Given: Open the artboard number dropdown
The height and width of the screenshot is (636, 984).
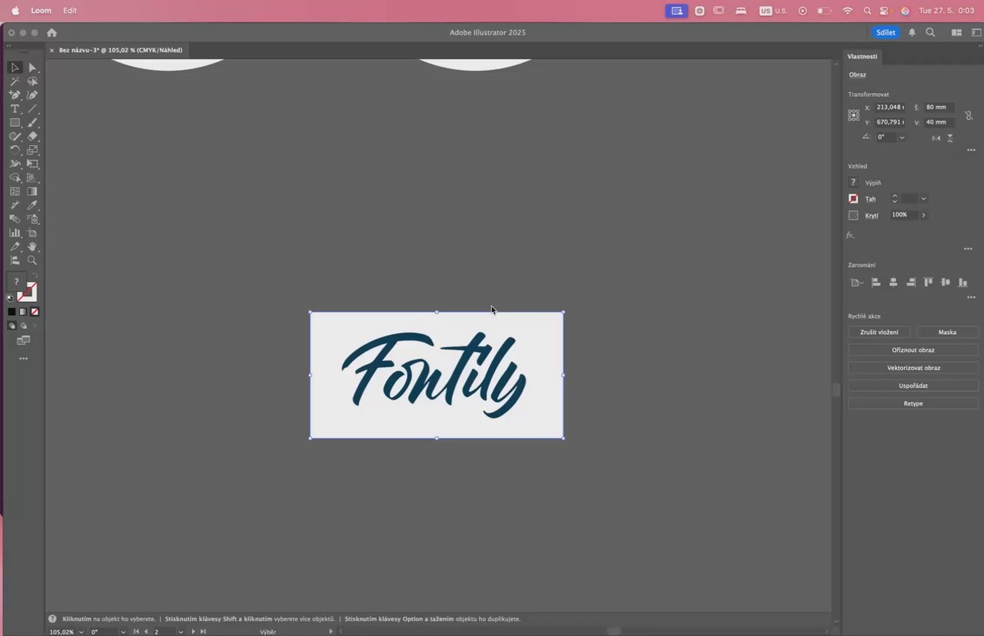Looking at the screenshot, I should [x=181, y=631].
